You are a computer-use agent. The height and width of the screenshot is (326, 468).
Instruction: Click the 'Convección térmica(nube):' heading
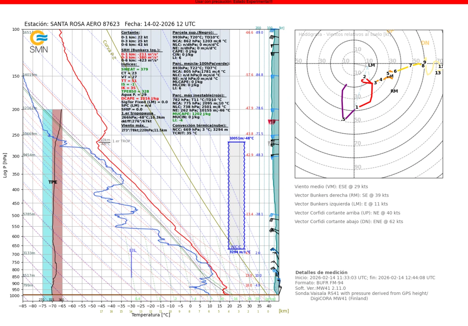pos(199,125)
